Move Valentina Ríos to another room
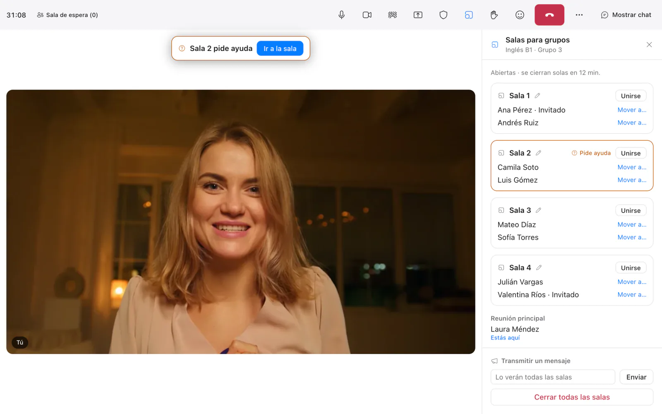This screenshot has height=414, width=662. [x=632, y=295]
